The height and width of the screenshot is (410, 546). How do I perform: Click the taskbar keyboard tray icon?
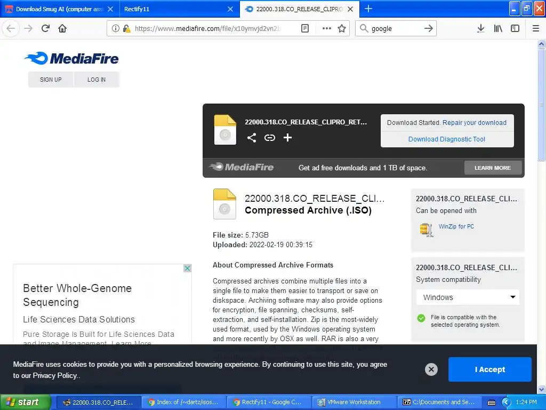coord(491,403)
